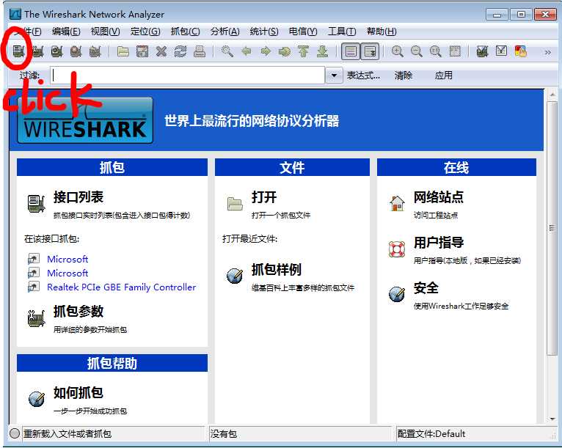Open 接口列表 on the welcome page
The width and height of the screenshot is (562, 448).
(x=79, y=197)
